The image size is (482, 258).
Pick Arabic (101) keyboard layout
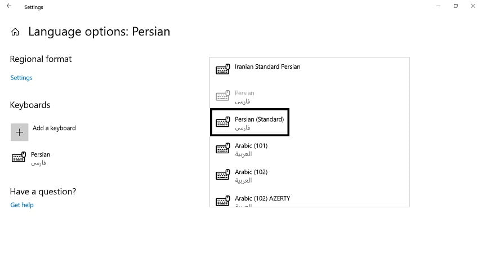[x=310, y=149]
